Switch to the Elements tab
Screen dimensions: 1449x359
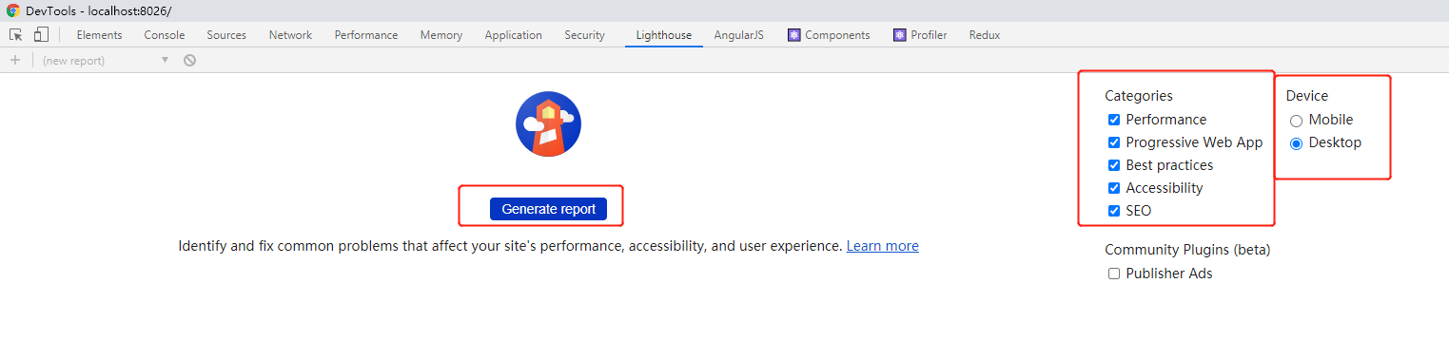click(99, 35)
